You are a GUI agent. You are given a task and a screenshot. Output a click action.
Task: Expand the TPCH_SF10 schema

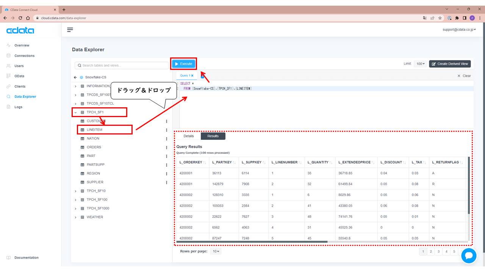[x=75, y=191]
